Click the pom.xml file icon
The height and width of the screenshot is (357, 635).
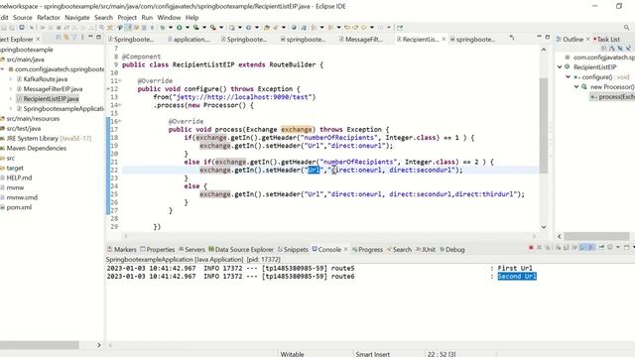(x=3, y=207)
